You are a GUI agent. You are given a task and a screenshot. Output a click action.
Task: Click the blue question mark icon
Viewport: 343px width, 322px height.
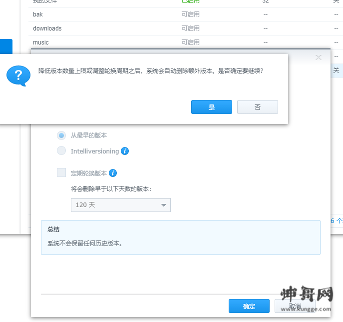(18, 76)
